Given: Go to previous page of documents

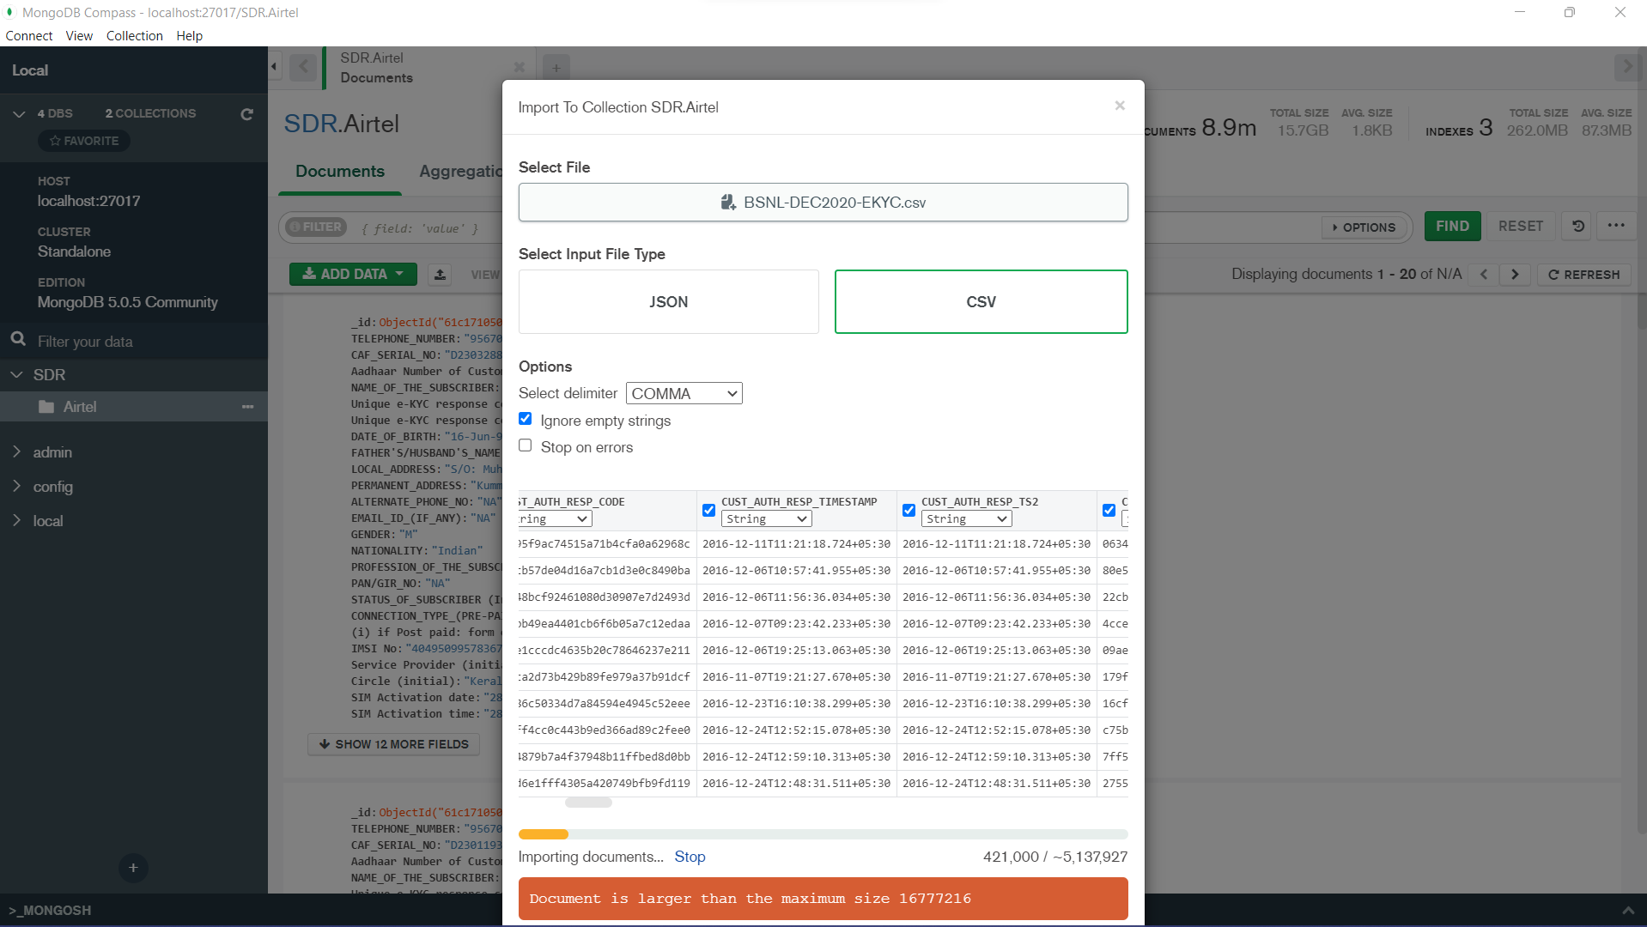Looking at the screenshot, I should coord(1484,275).
